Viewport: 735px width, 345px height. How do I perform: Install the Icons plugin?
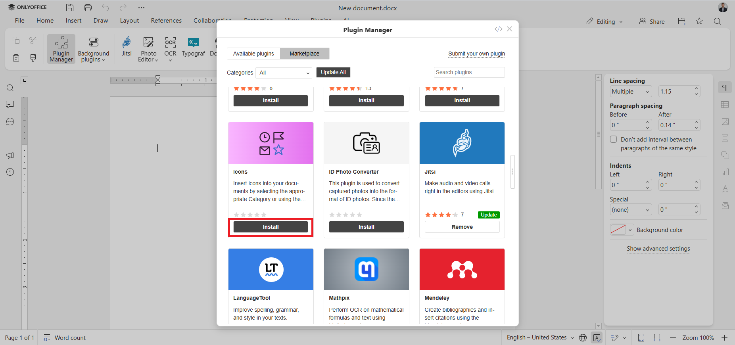coord(271,227)
